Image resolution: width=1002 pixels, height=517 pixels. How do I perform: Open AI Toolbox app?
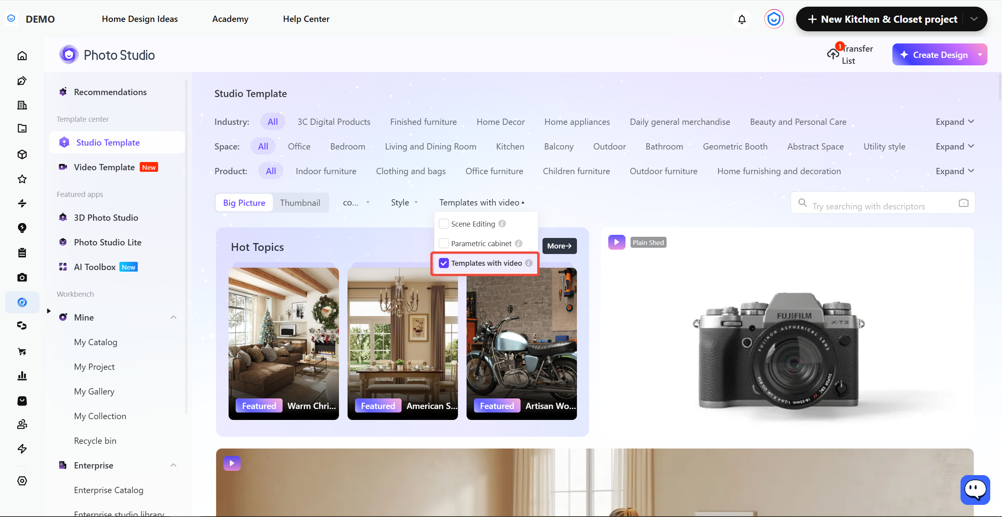click(95, 267)
